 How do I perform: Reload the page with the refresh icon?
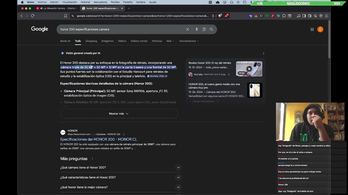(x=33, y=16)
